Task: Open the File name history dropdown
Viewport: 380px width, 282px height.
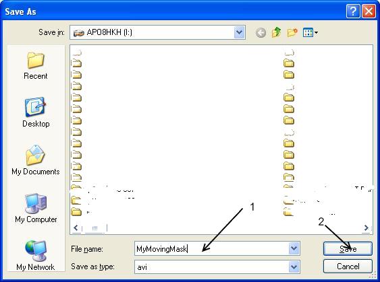Action: point(294,248)
